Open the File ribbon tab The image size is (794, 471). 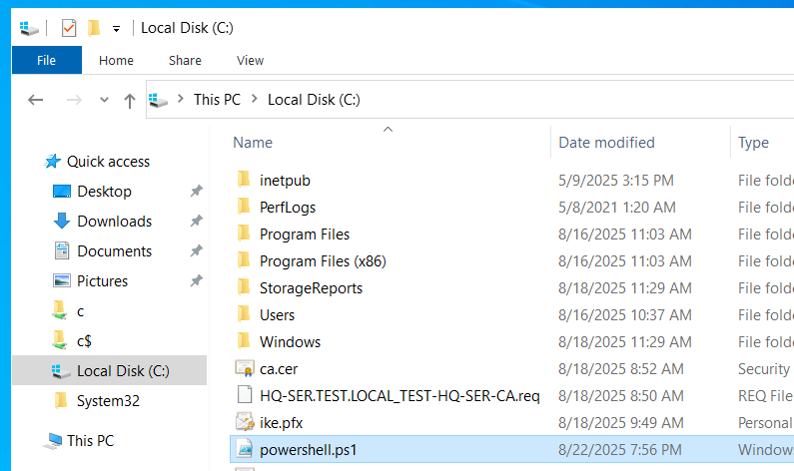47,60
